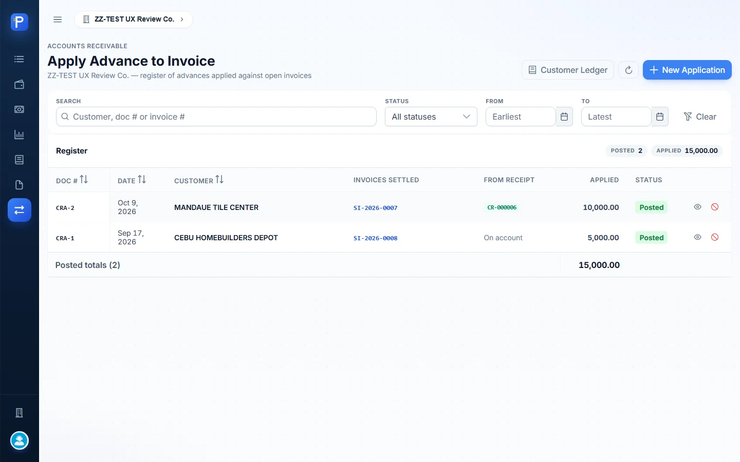Clear the filters
This screenshot has height=462, width=740.
(x=700, y=117)
